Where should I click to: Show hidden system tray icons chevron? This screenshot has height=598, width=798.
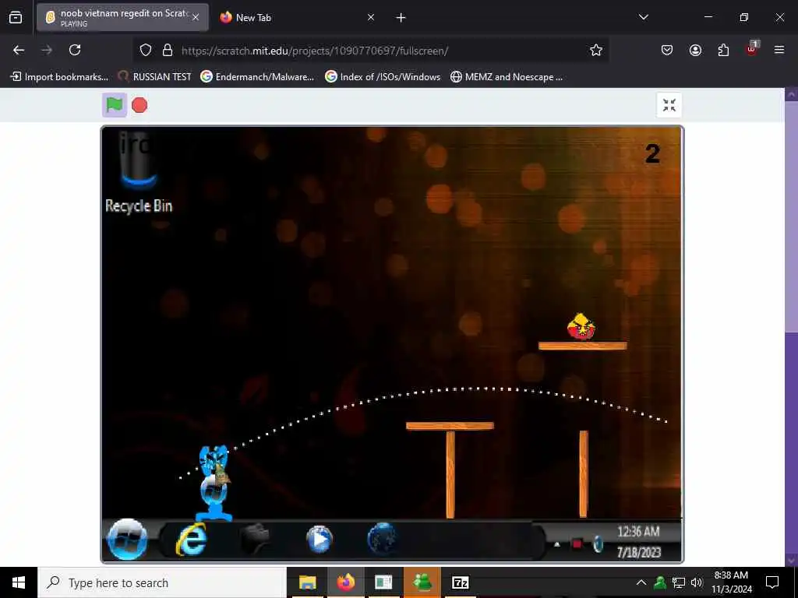(641, 582)
